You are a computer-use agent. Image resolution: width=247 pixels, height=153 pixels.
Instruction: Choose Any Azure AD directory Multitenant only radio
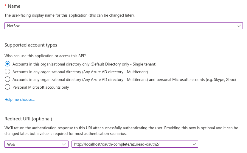[x=7, y=72]
